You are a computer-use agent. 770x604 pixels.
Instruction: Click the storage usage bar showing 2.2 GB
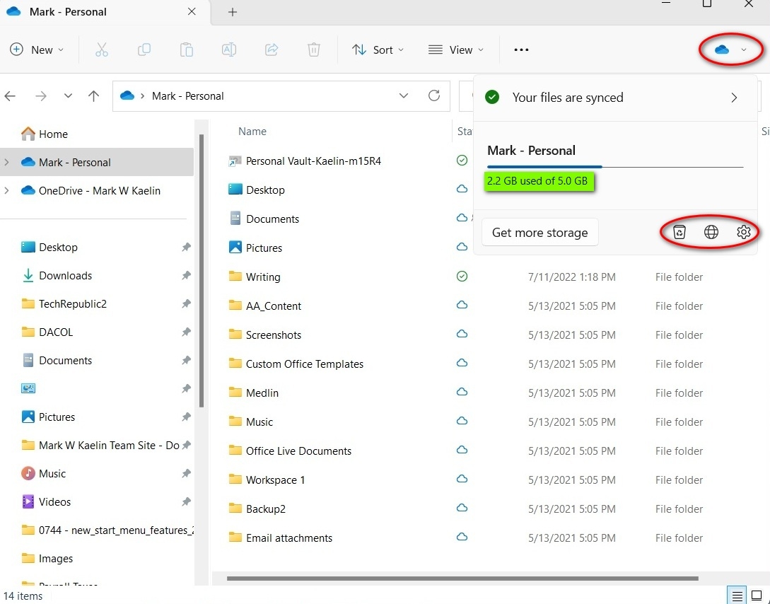coord(539,181)
